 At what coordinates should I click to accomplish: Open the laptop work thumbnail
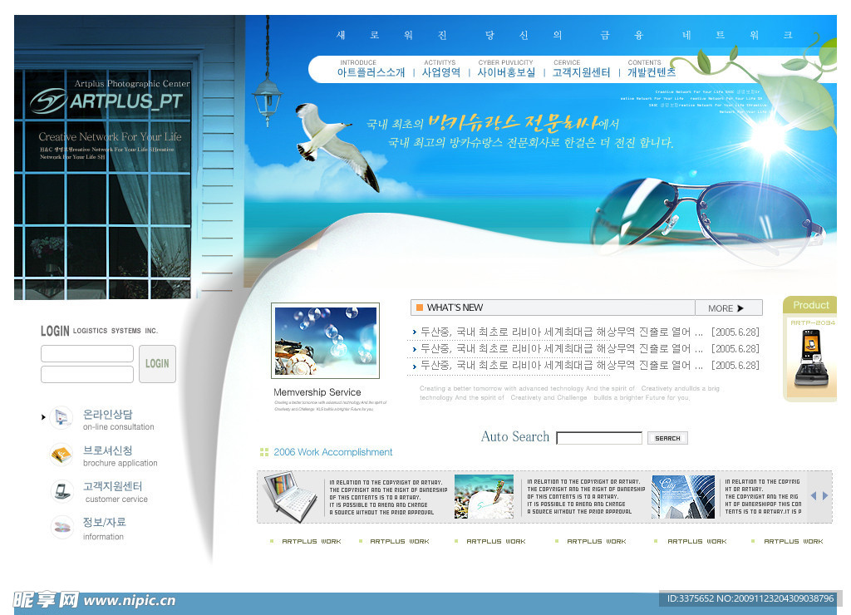click(290, 496)
